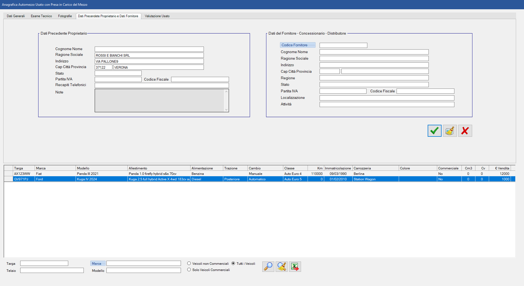Screen dimensions: 524x286
Task: Click the Cap field with 37122
Action: tap(103, 67)
